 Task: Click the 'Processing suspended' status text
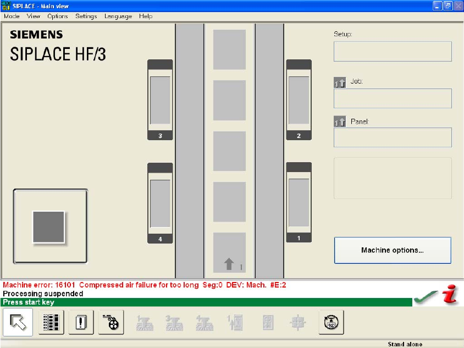pos(43,294)
